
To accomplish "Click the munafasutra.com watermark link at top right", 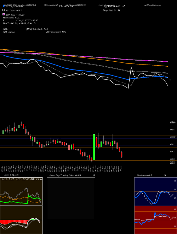I will click(x=153, y=5).
